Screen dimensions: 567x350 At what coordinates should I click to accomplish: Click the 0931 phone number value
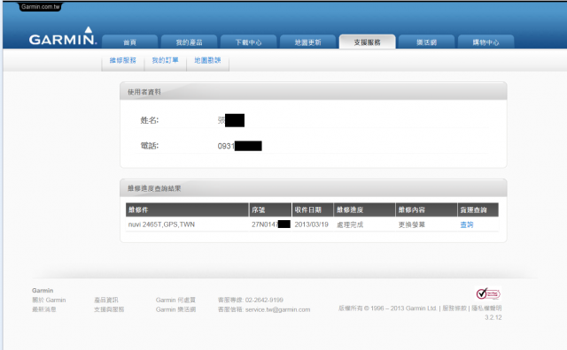(x=226, y=146)
